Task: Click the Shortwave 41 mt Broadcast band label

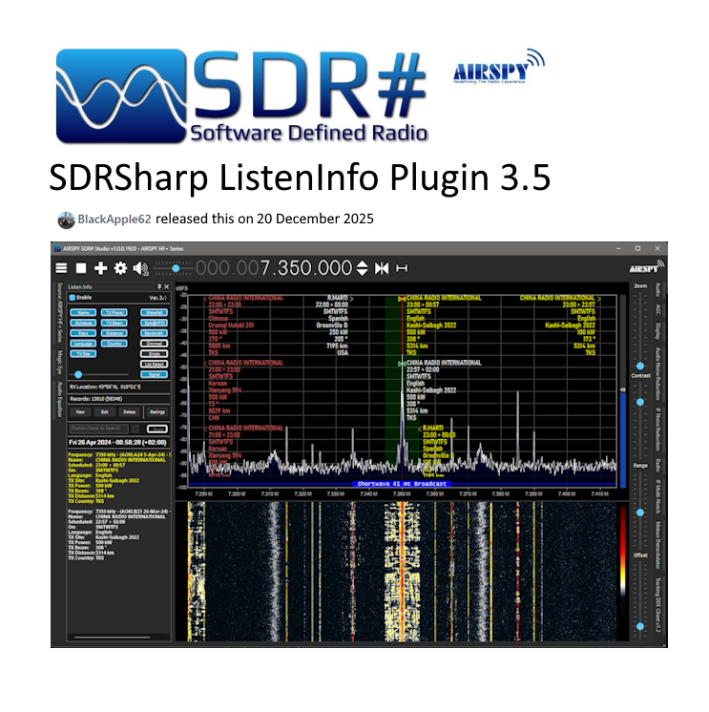Action: (x=402, y=484)
